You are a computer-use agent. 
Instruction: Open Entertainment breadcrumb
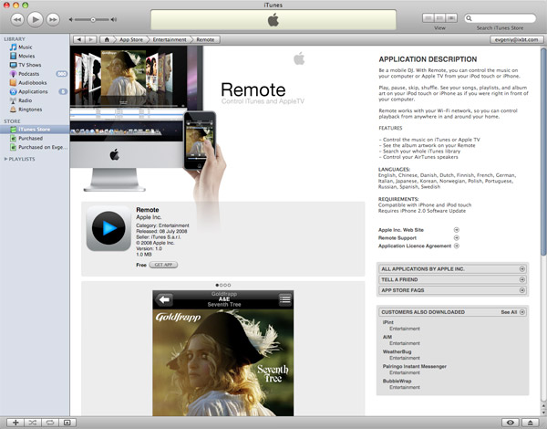170,40
